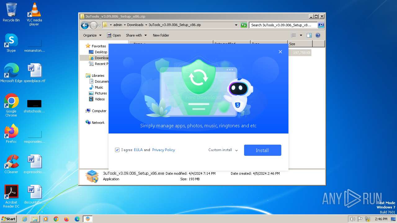The width and height of the screenshot is (397, 223).
Task: Click the volume icon in system tray
Action: pos(352,219)
